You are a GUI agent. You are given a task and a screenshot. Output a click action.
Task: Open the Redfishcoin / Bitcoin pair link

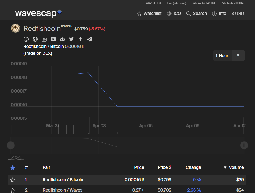[63, 180]
